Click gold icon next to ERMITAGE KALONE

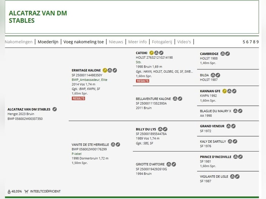pos(105,70)
